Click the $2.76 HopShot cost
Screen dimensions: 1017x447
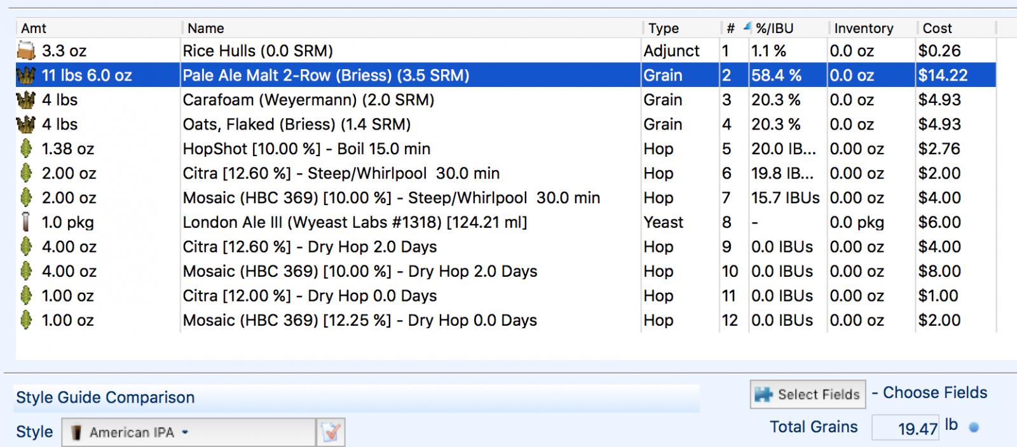tap(939, 149)
